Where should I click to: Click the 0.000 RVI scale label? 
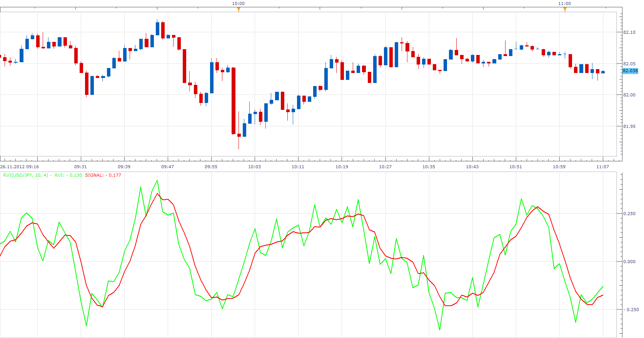click(x=629, y=262)
